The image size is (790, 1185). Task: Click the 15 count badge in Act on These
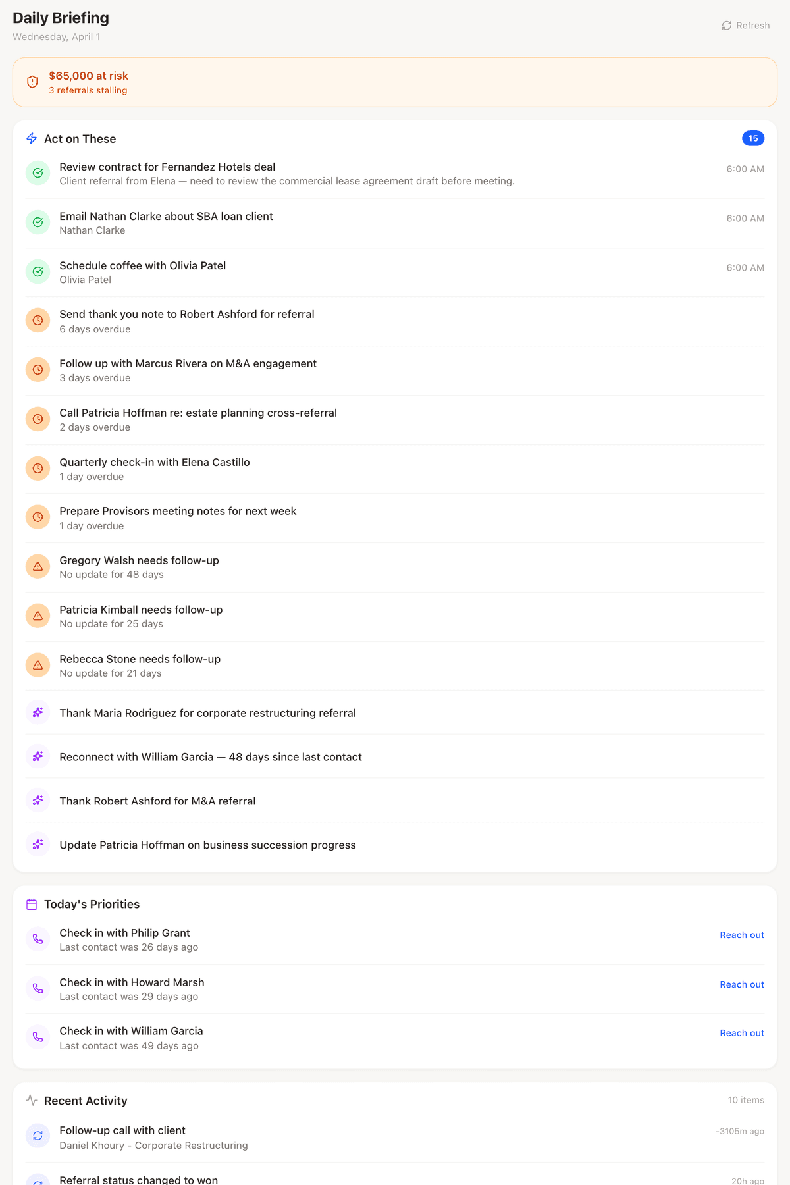click(753, 138)
